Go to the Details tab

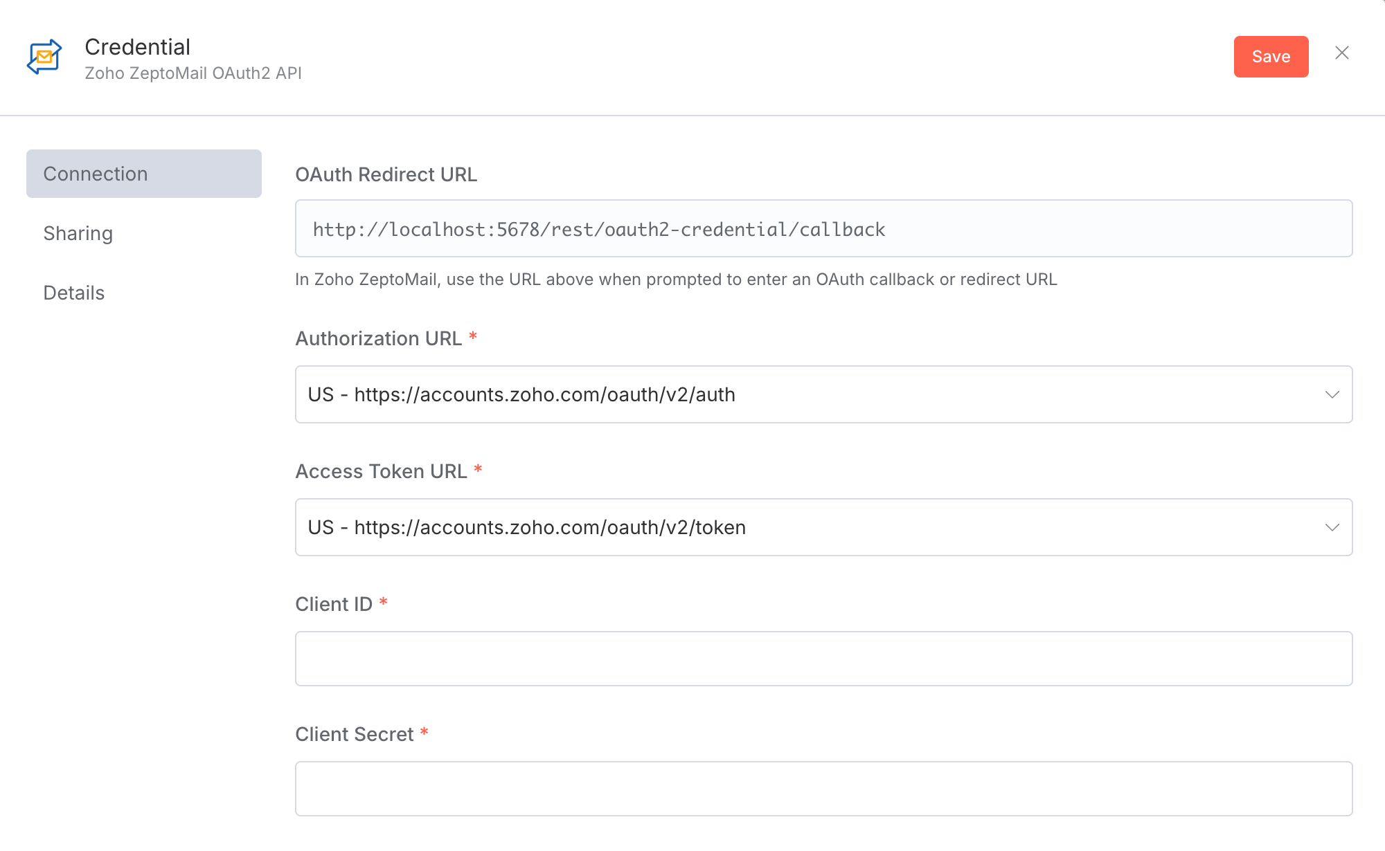(74, 293)
